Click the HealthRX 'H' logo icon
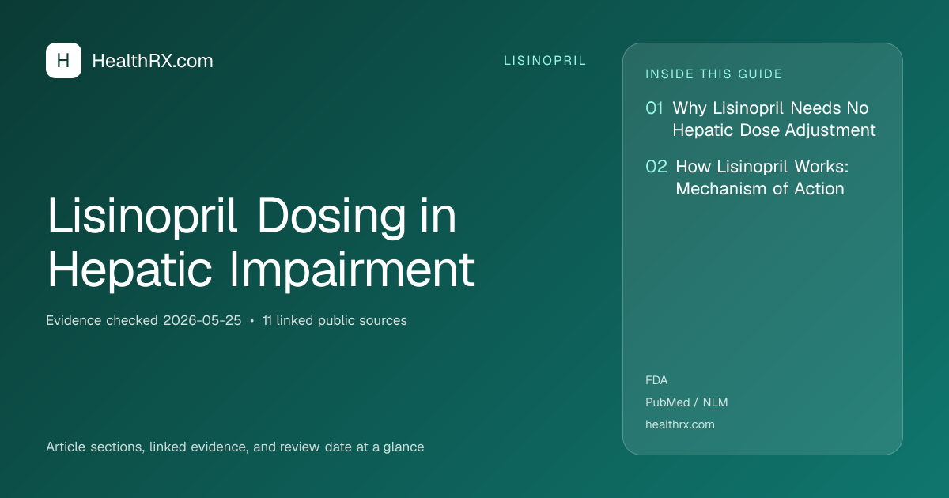 tap(63, 61)
